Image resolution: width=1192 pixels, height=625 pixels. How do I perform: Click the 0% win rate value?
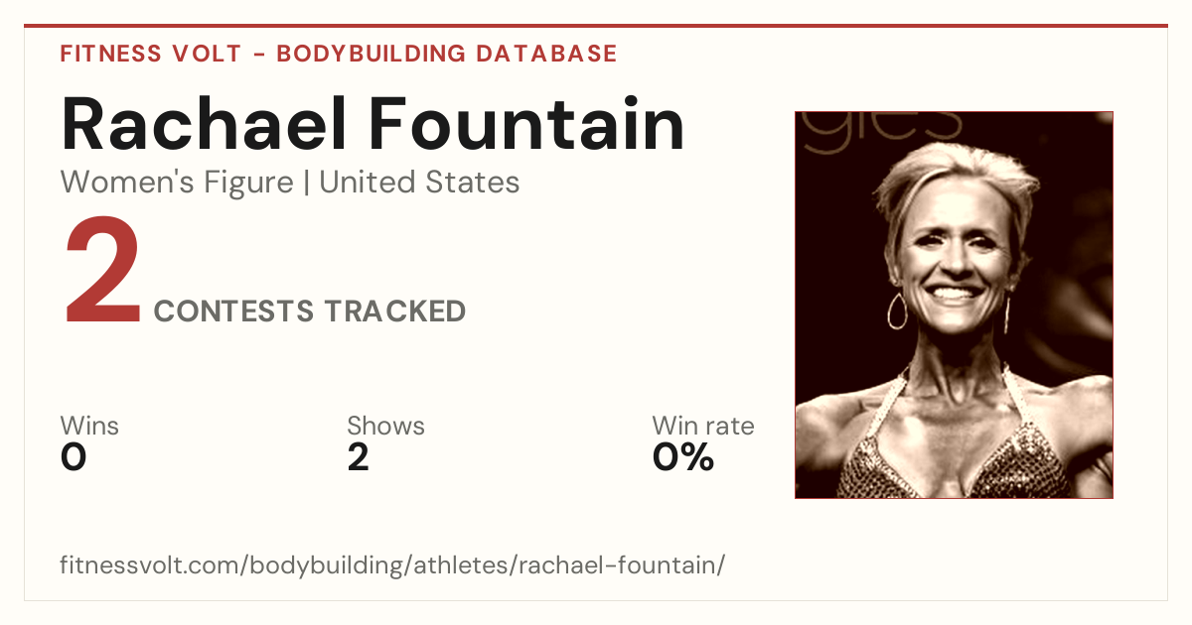(683, 457)
